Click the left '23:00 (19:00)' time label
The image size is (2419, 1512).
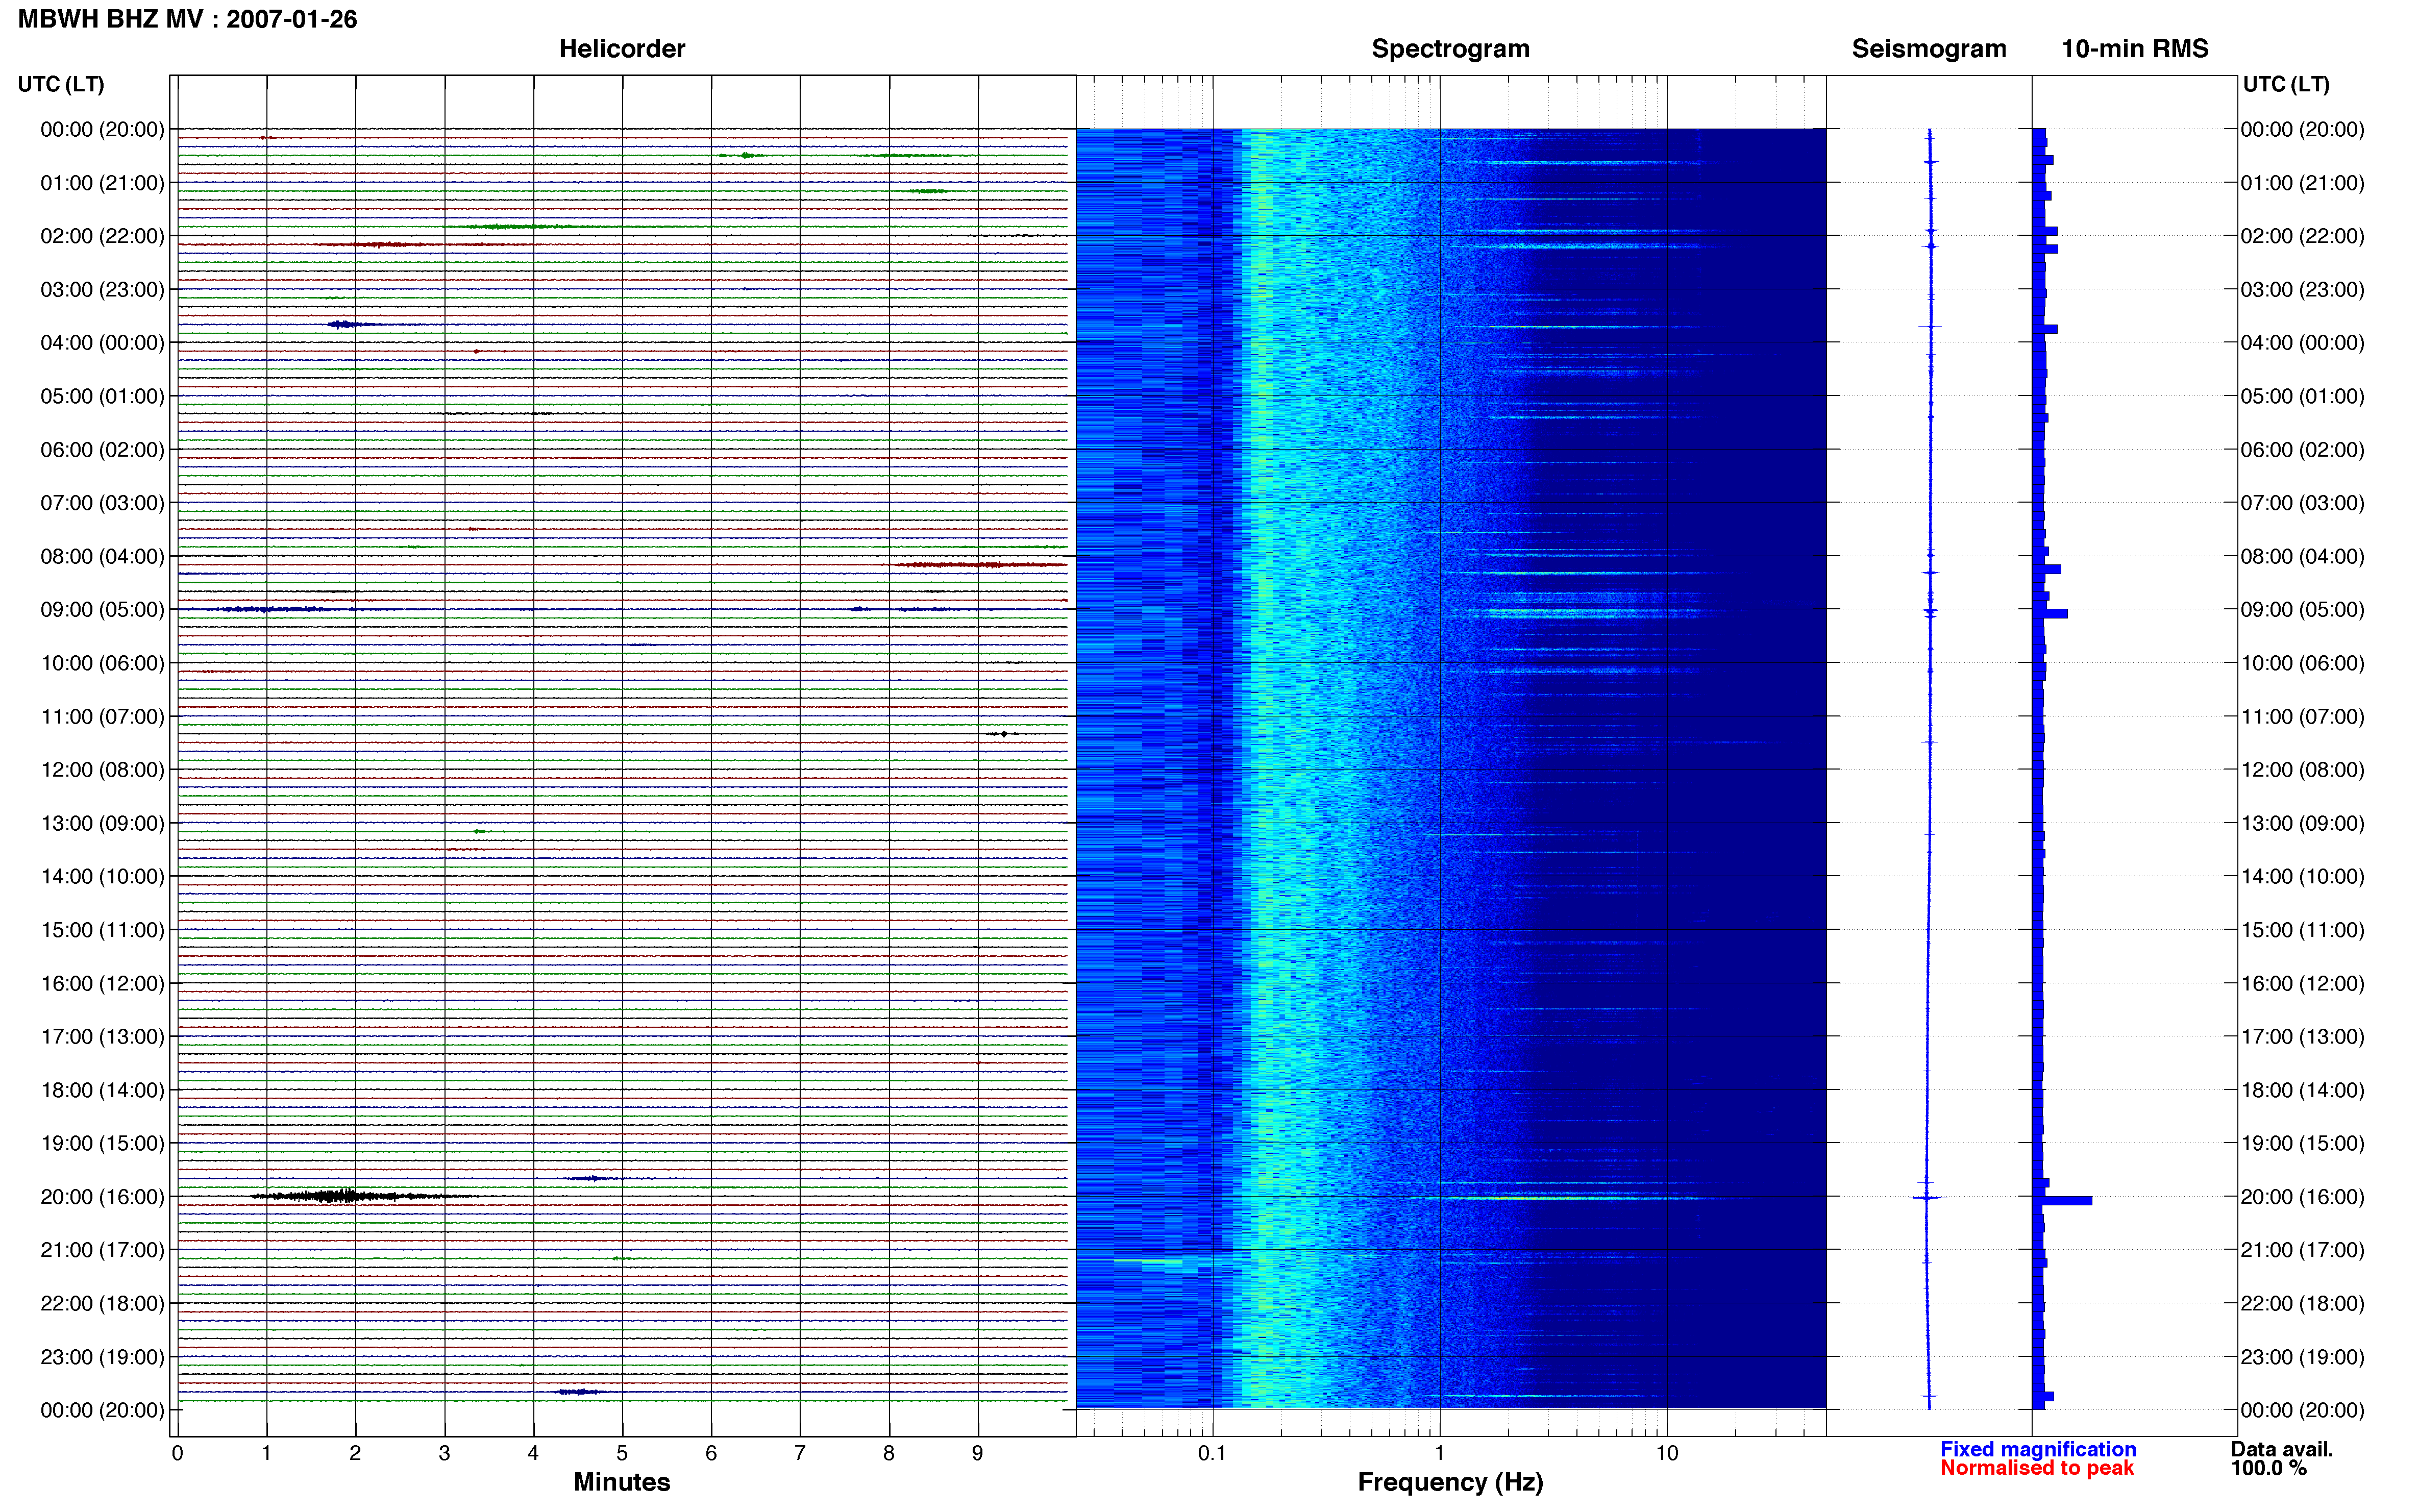(x=102, y=1357)
